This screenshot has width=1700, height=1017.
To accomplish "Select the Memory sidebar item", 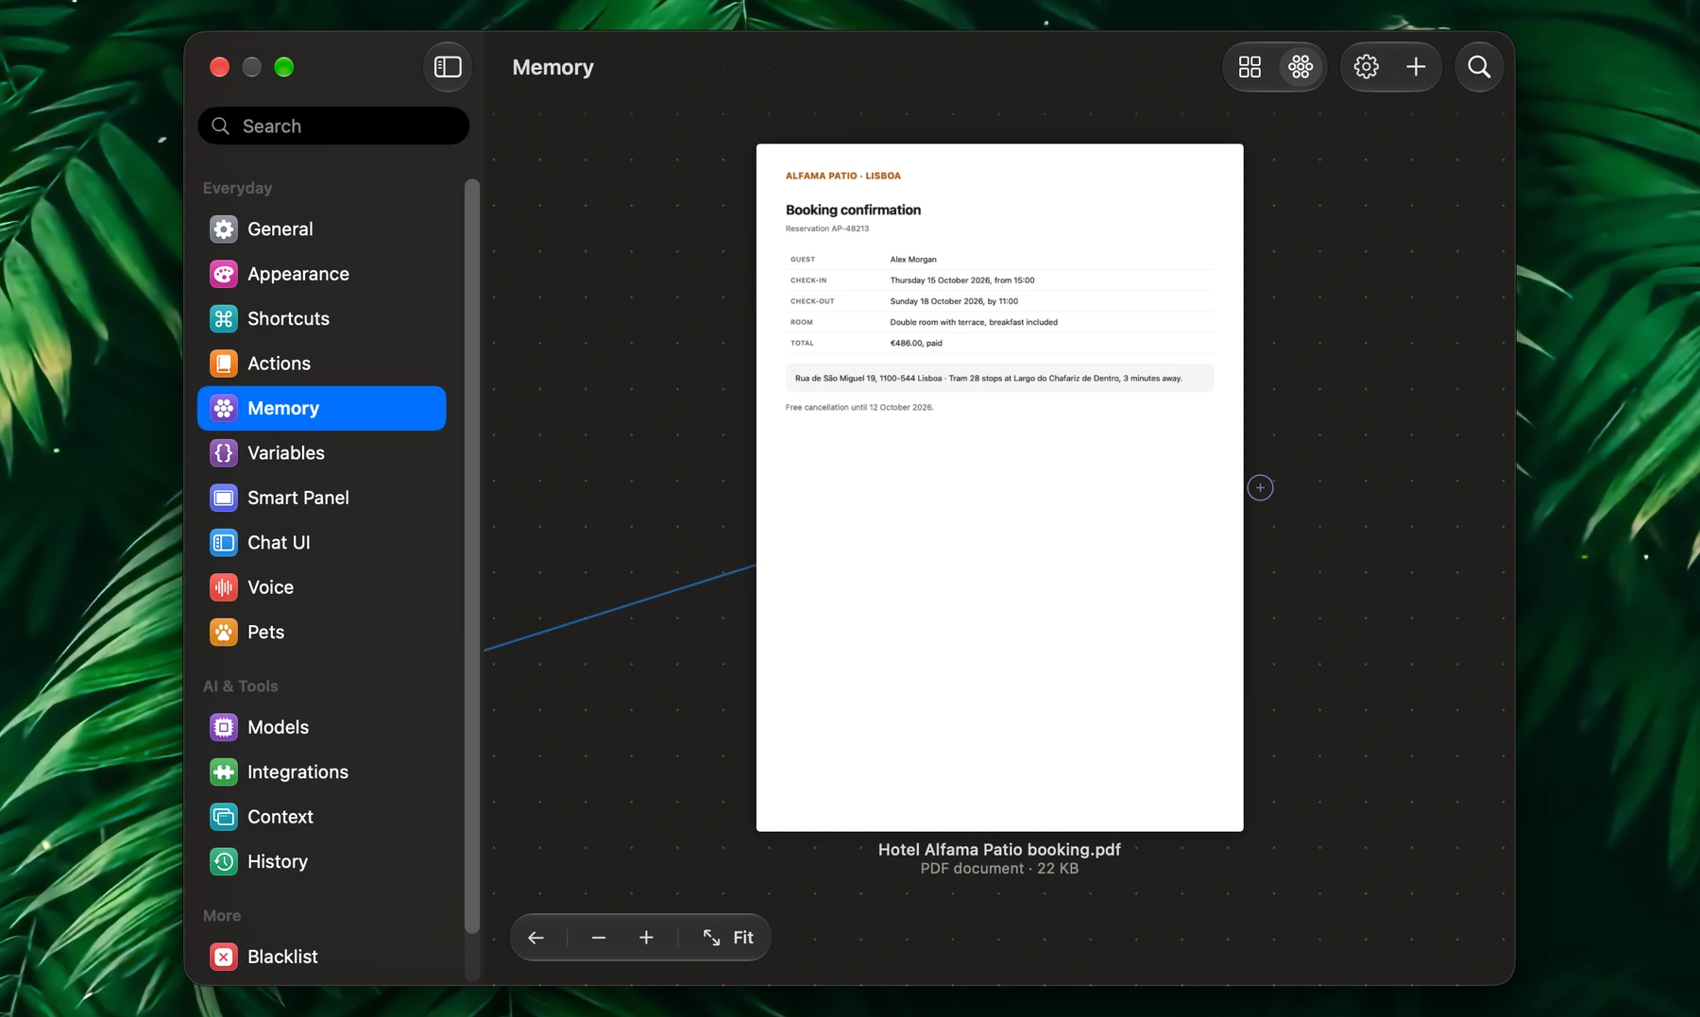I will pyautogui.click(x=322, y=408).
